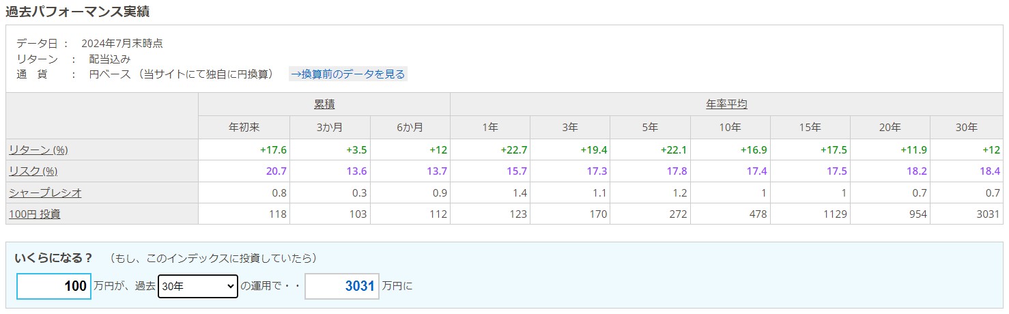Viewport: 1009px width, 314px height.
Task: Open the 換算前のデータを見る link
Action: click(348, 74)
